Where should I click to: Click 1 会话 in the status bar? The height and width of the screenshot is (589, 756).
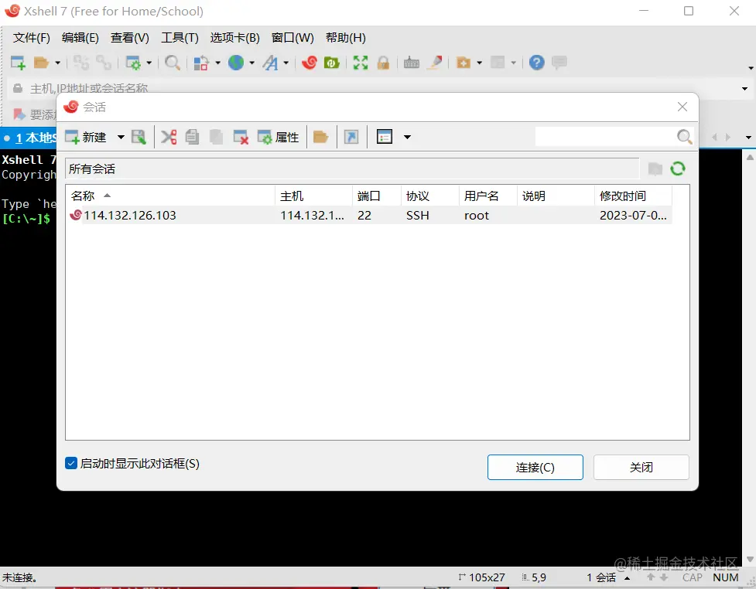pyautogui.click(x=601, y=577)
